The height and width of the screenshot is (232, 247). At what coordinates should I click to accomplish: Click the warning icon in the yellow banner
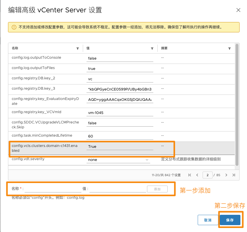pos(14,27)
